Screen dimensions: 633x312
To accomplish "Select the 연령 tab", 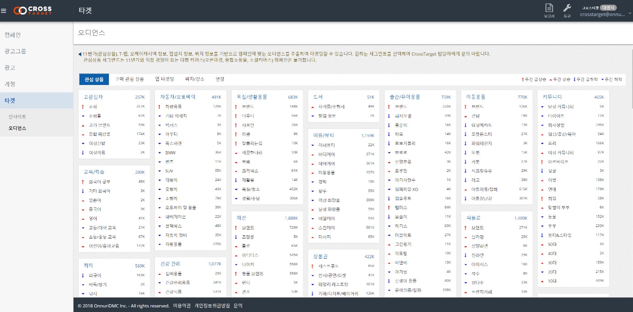I will (220, 79).
